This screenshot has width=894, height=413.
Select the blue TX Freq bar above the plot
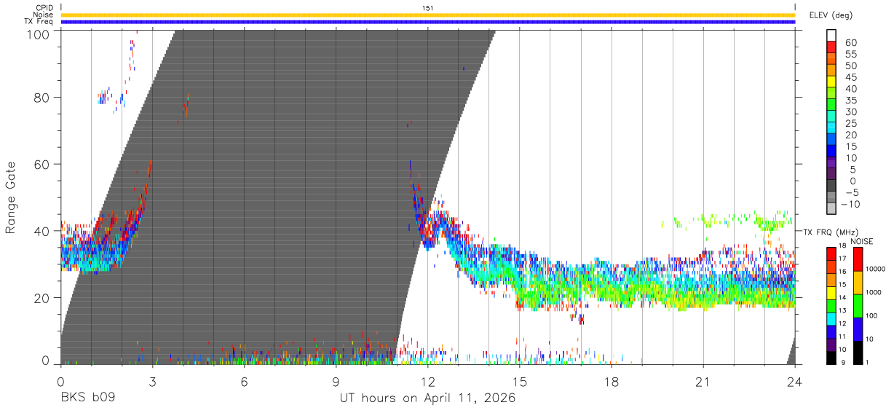tap(428, 22)
